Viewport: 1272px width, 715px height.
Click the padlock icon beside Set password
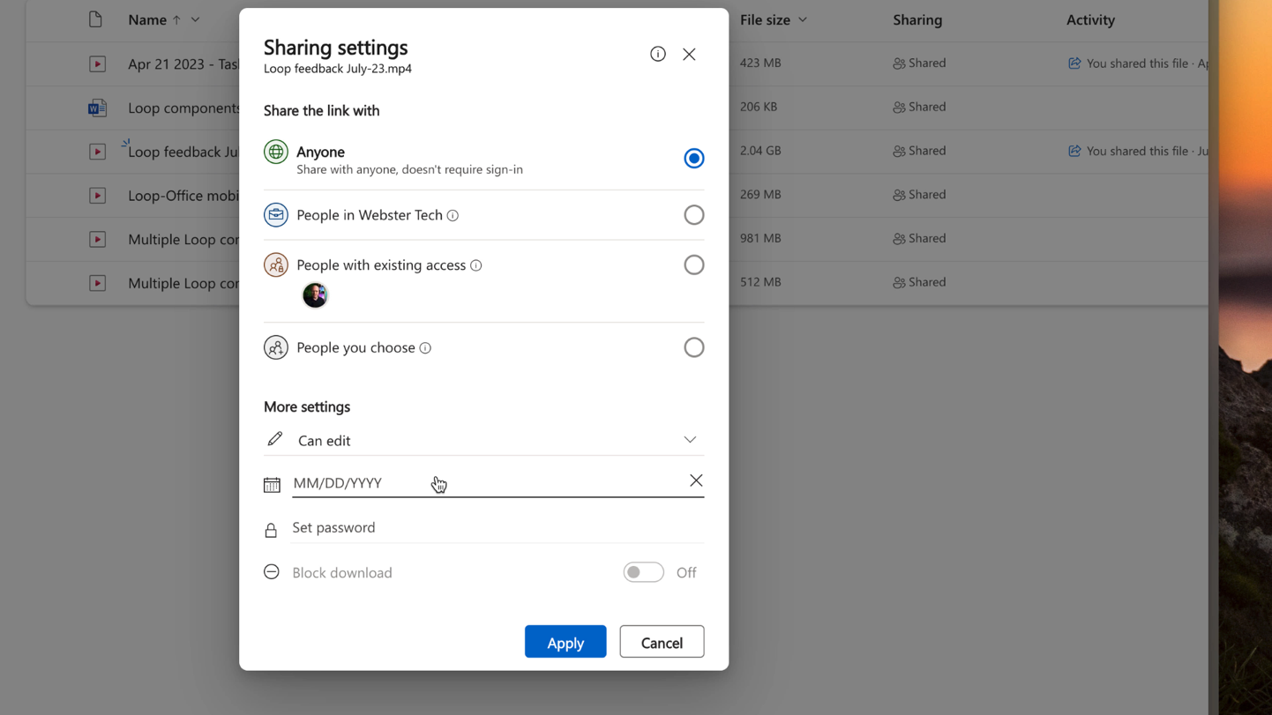pyautogui.click(x=271, y=529)
